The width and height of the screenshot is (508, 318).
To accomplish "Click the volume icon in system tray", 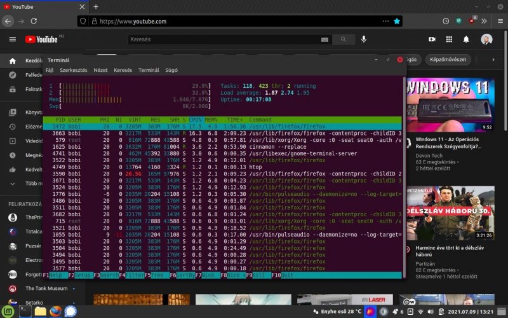I will 431,312.
